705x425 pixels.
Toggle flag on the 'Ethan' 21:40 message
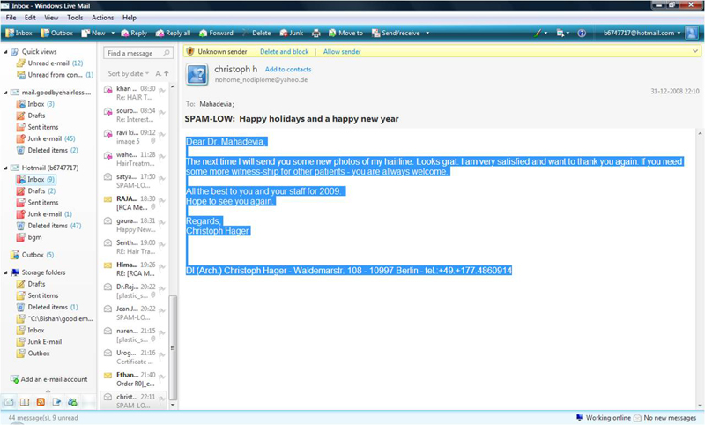(x=165, y=376)
